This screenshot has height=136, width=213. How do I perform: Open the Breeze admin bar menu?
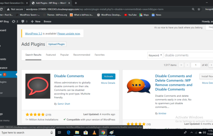click(x=47, y=21)
